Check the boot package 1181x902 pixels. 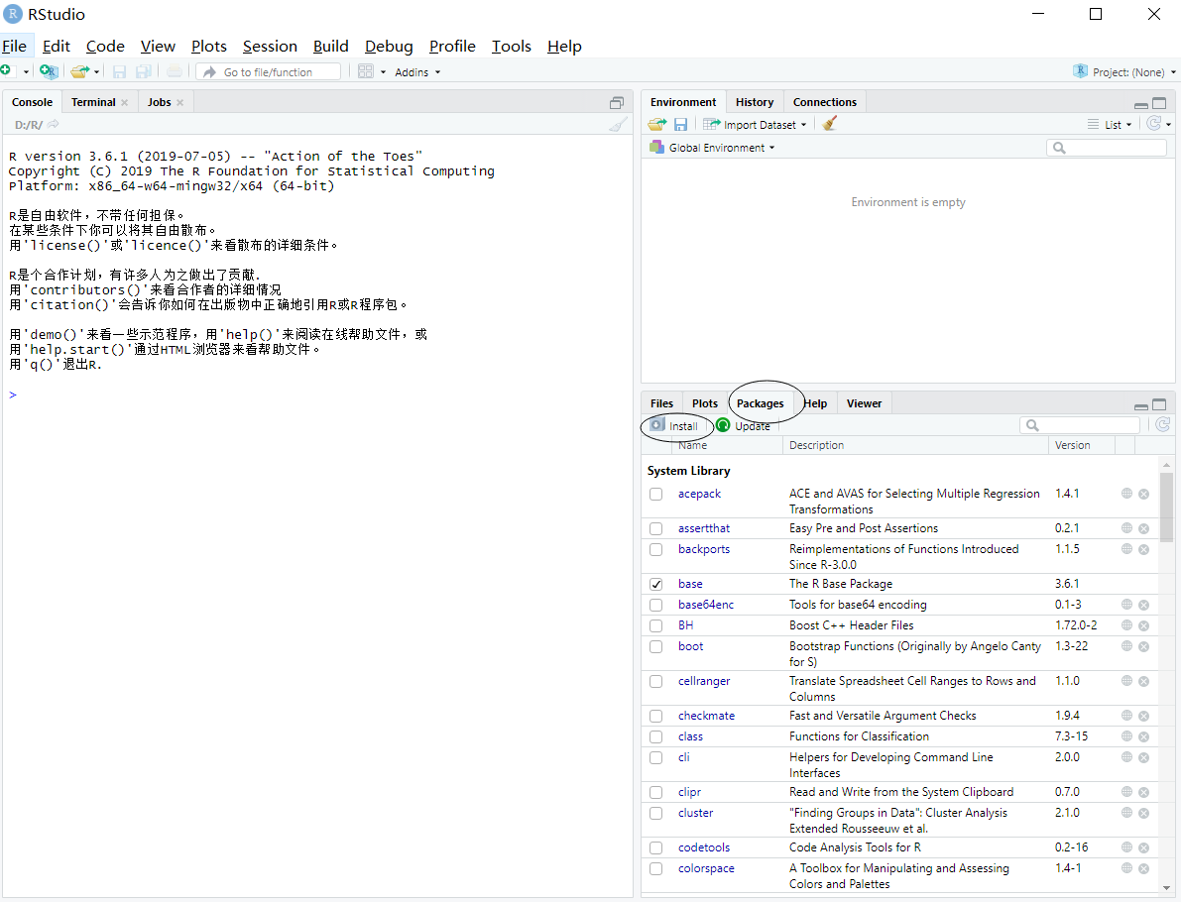click(x=656, y=646)
